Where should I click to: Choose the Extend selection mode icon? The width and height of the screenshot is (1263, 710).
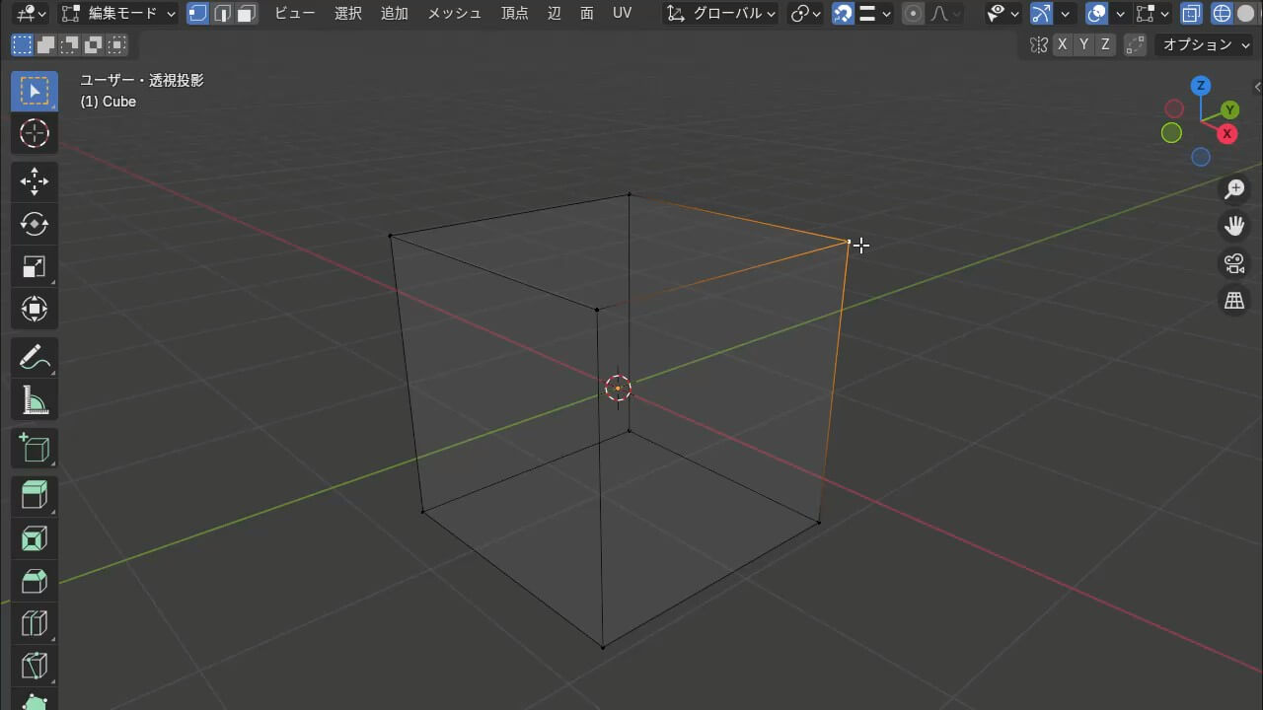[45, 44]
